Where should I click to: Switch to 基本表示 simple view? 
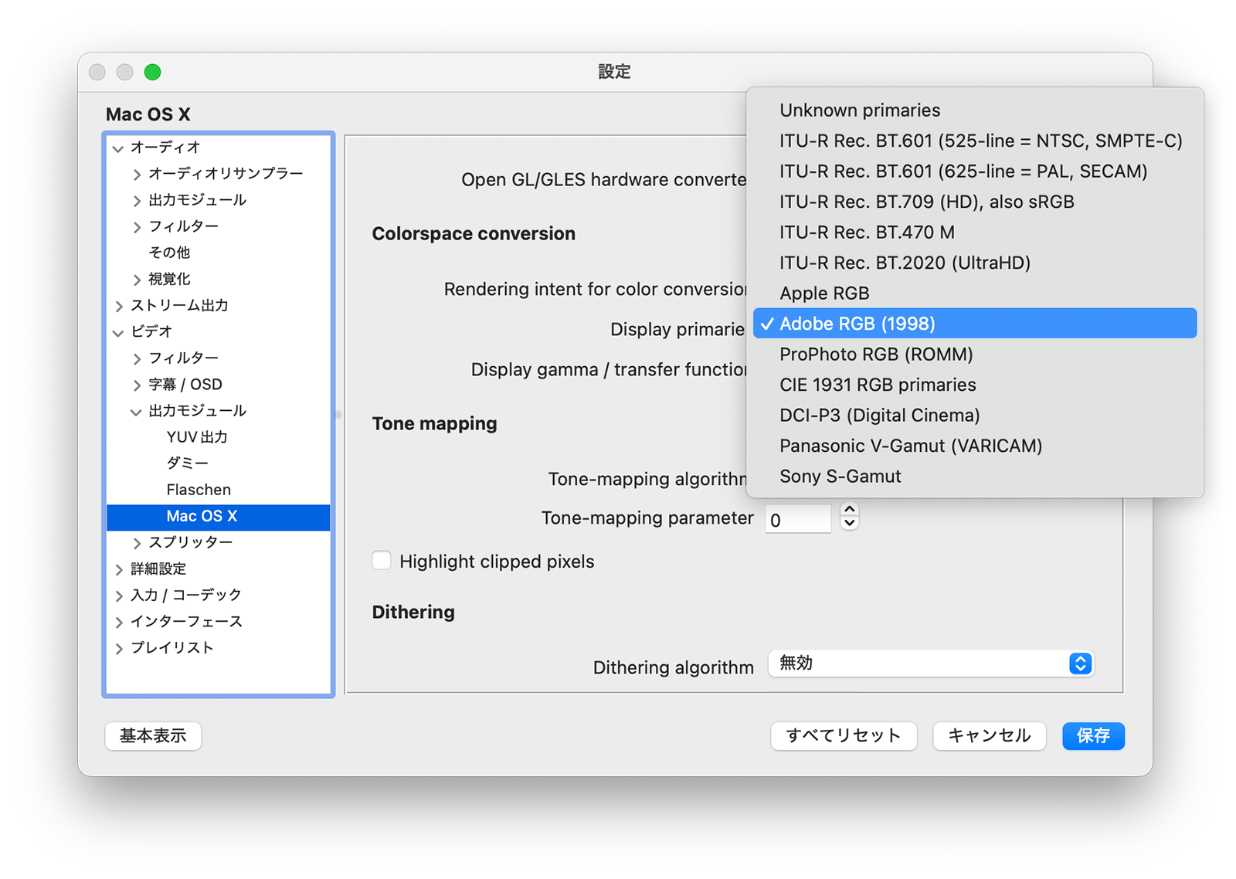click(153, 736)
